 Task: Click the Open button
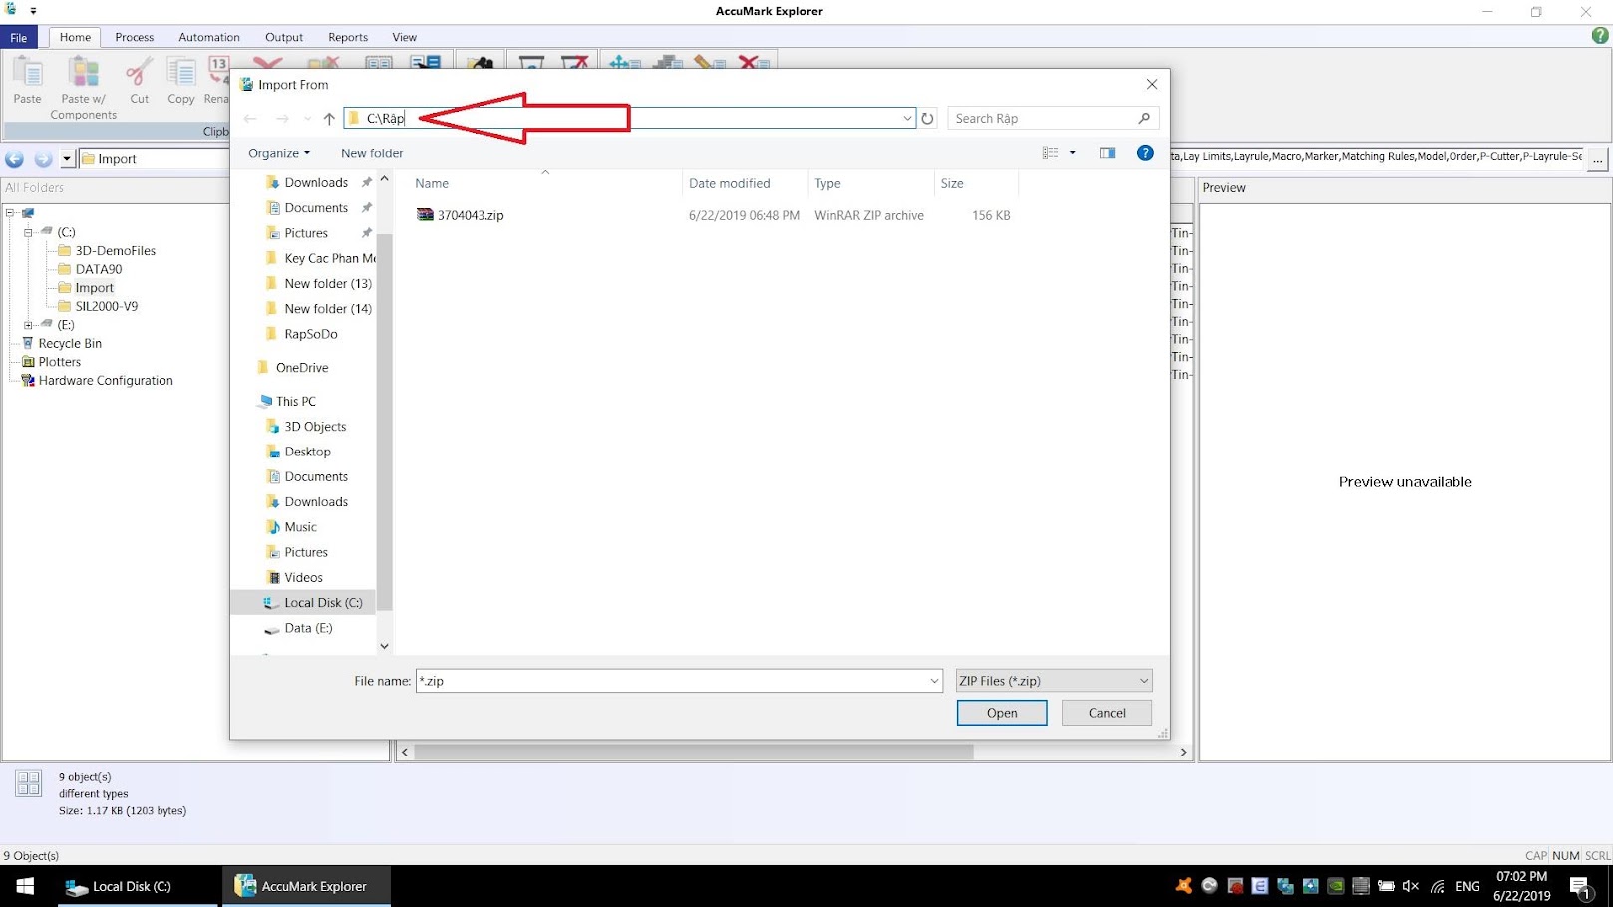tap(1002, 713)
